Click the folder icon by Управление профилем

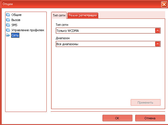8,30
